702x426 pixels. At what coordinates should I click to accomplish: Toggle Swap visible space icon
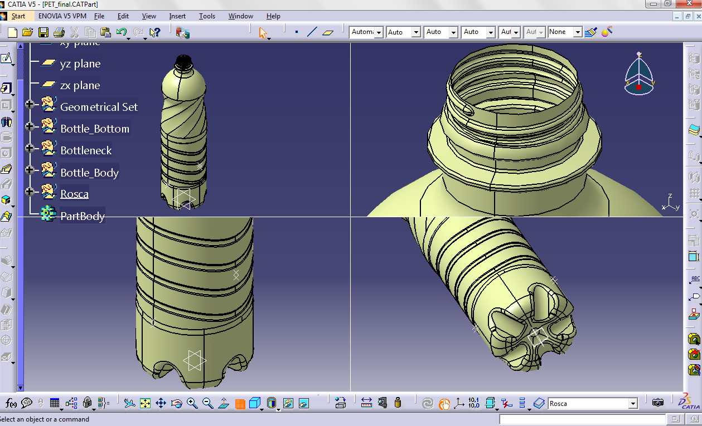[x=304, y=403]
